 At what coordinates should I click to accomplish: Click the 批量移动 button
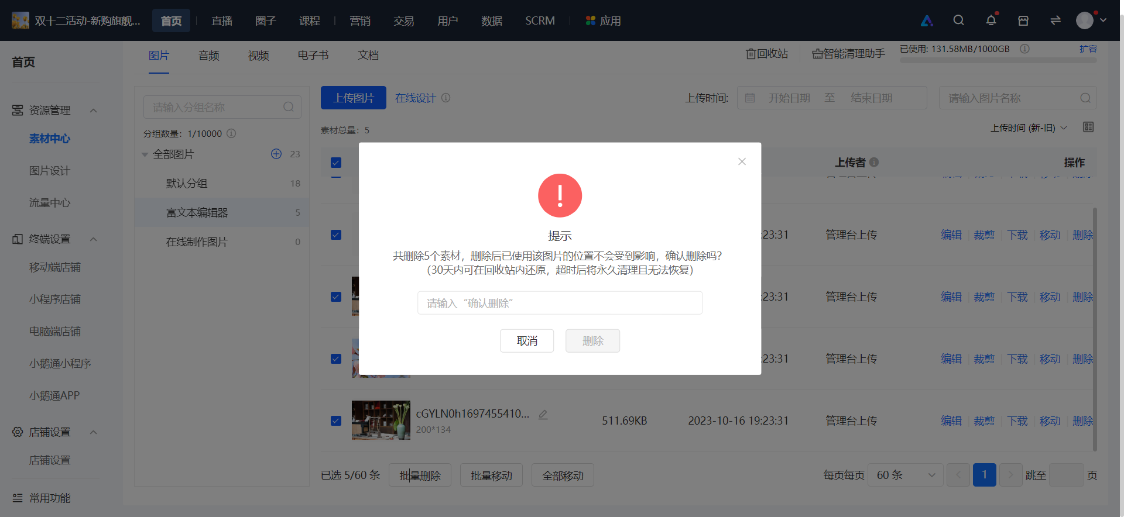tap(491, 475)
